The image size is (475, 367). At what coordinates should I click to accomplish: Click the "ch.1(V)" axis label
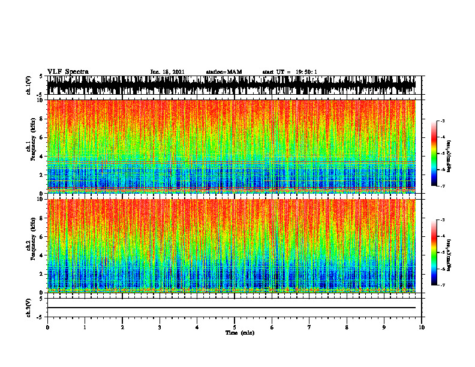pyautogui.click(x=29, y=85)
